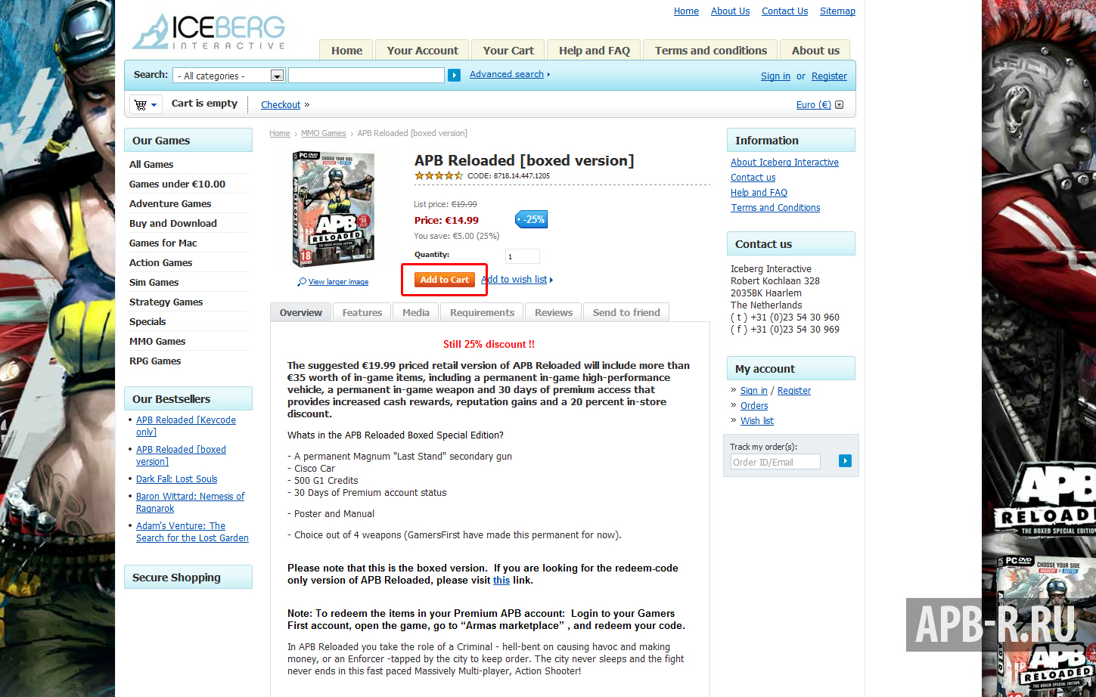Viewport: 1096px width, 697px height.
Task: Click the Order ID/Email field
Action: (775, 462)
